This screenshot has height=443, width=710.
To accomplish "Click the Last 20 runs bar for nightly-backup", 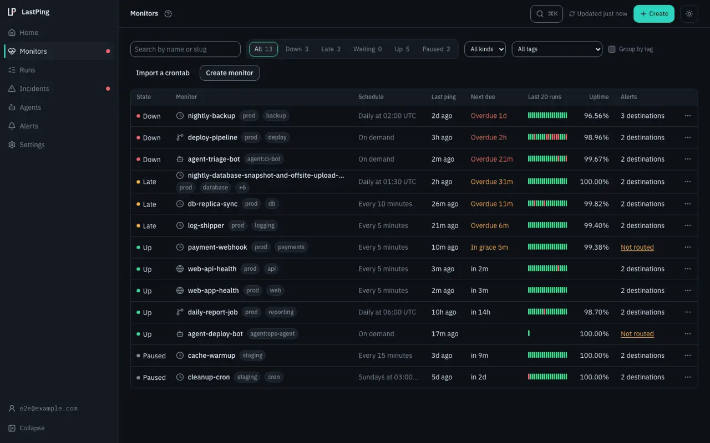I will pyautogui.click(x=547, y=116).
